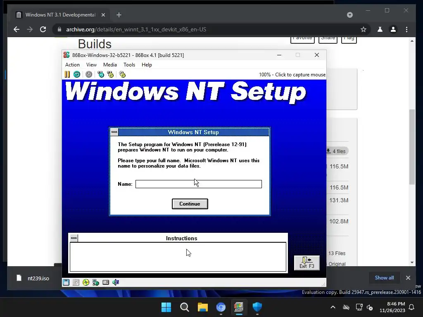Image resolution: width=423 pixels, height=317 pixels.
Task: Send Ctrl+Alt+Esc using the yellow key icon
Action: pyautogui.click(x=110, y=74)
